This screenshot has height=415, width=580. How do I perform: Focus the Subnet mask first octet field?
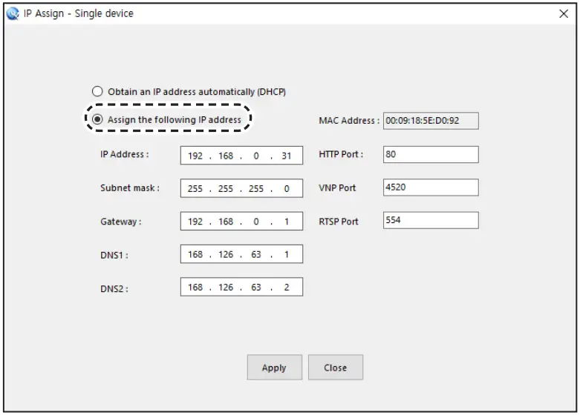(x=195, y=189)
